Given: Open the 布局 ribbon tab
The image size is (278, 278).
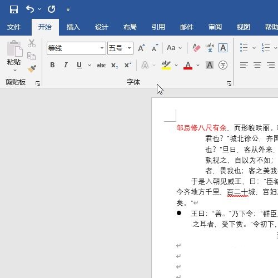Looking at the screenshot, I should (x=130, y=27).
